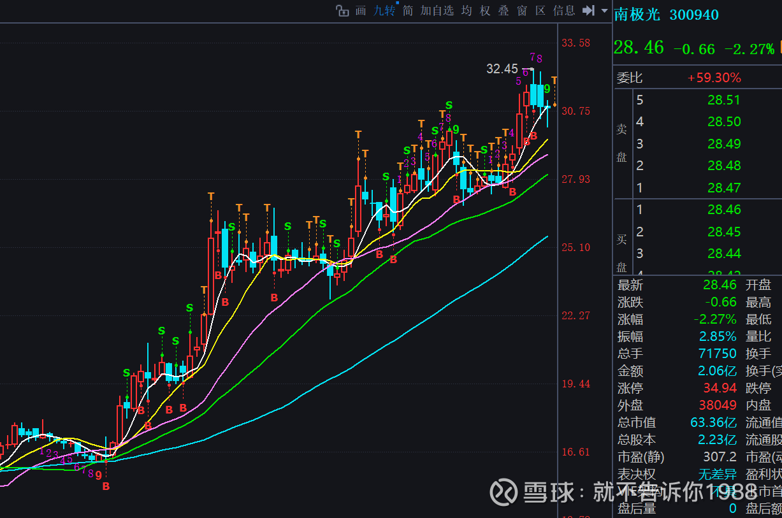The width and height of the screenshot is (782, 518).
Task: Click price axis label 22.27
Action: (x=576, y=315)
